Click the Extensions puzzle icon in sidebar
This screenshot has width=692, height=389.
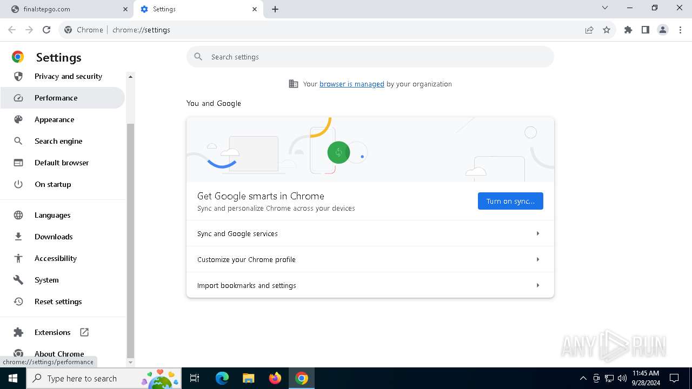[x=18, y=332]
